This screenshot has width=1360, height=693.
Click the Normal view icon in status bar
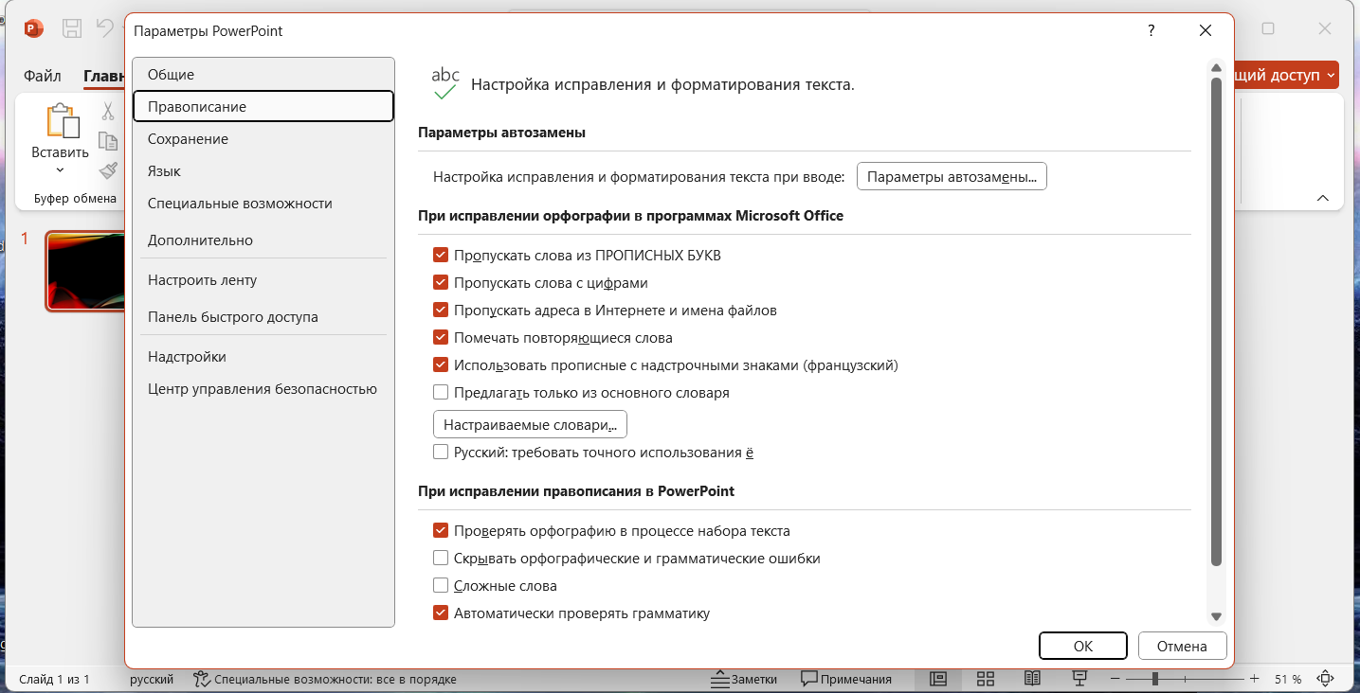click(x=939, y=679)
